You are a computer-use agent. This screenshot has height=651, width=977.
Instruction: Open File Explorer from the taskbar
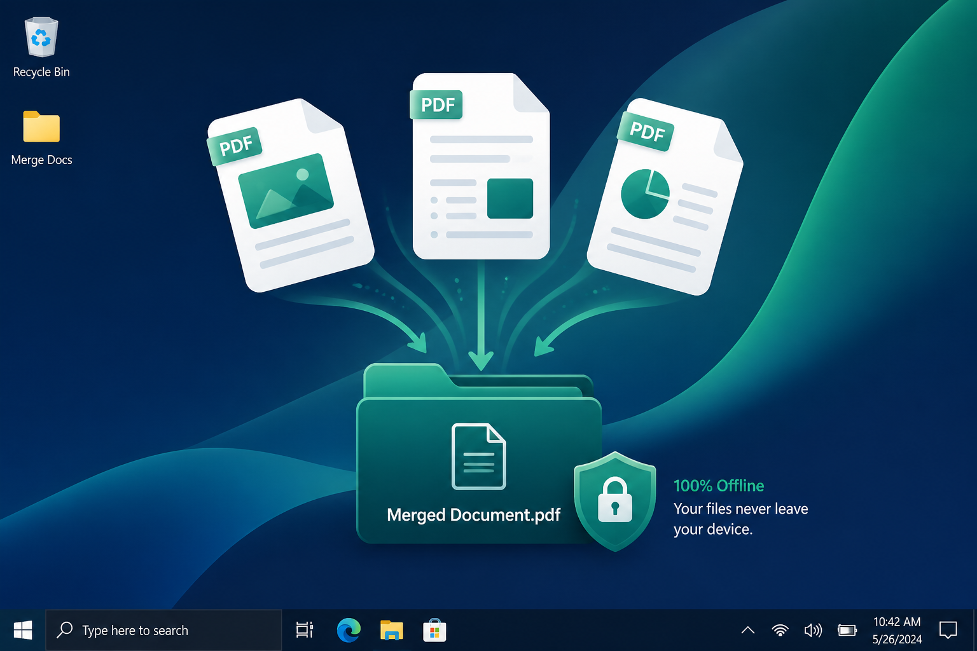(x=392, y=630)
